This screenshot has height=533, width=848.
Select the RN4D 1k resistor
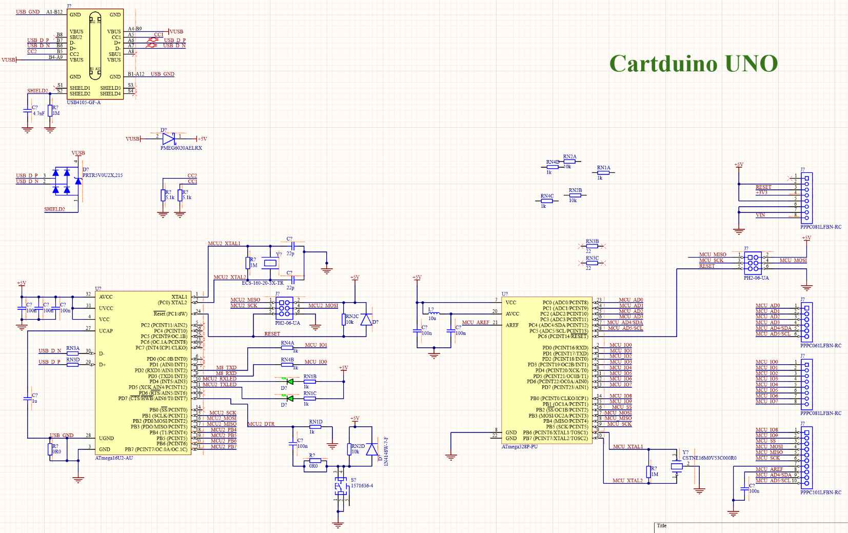click(553, 167)
